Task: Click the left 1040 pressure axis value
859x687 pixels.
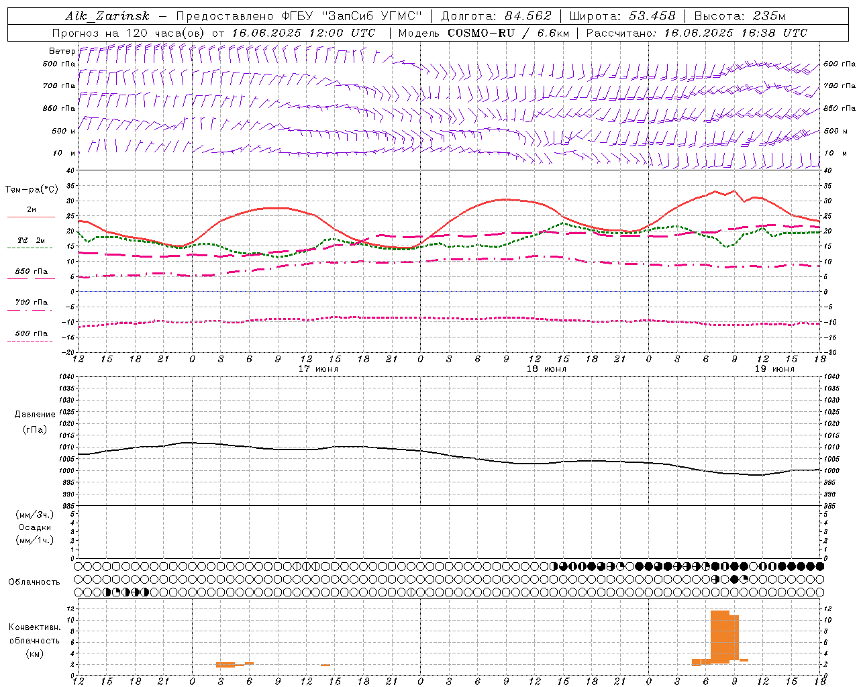Action: point(66,377)
